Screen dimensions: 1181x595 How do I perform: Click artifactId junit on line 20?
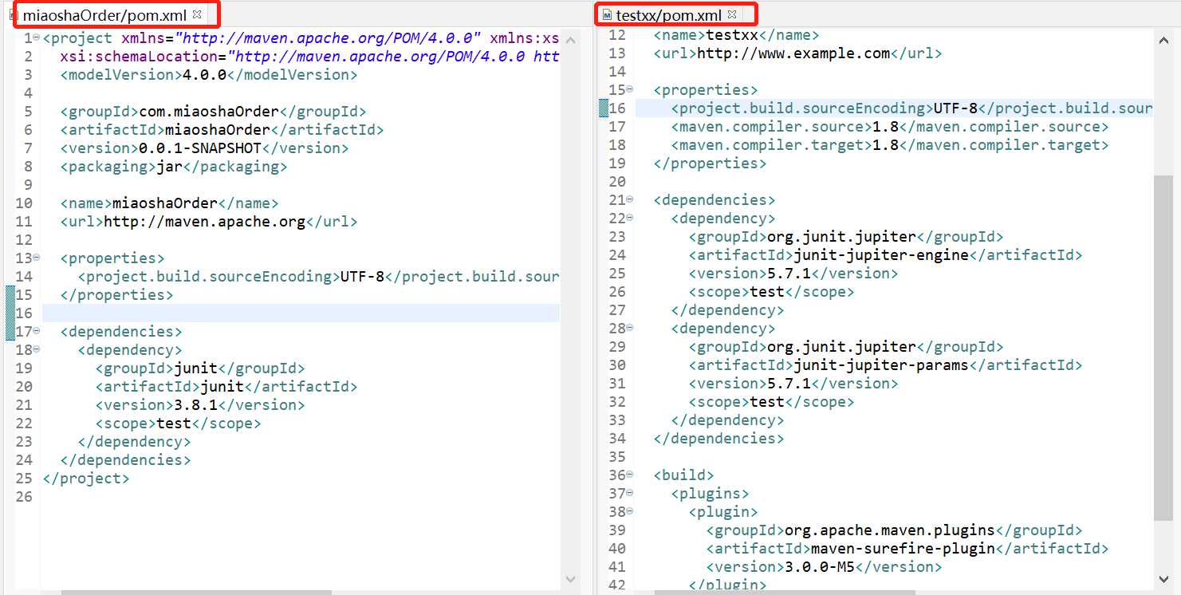pos(226,387)
